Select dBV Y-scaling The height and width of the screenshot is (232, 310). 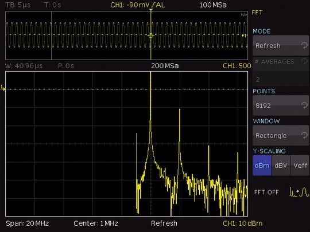click(x=281, y=166)
